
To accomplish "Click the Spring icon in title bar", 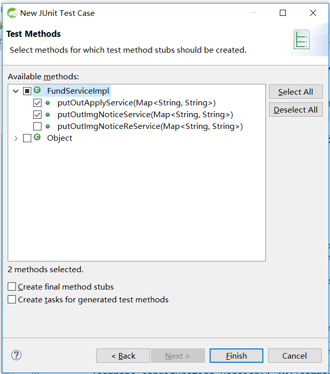I will pos(11,13).
